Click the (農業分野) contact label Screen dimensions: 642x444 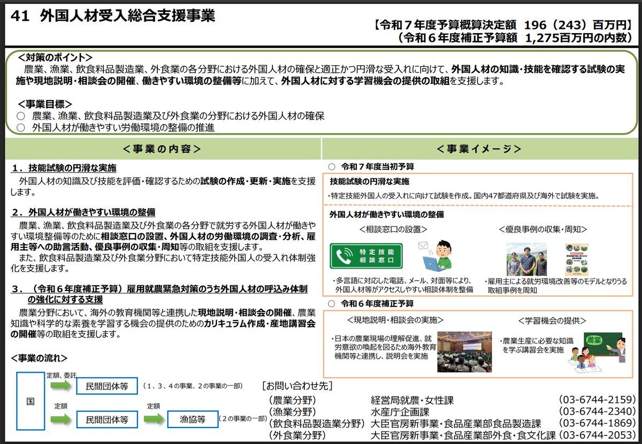coord(292,400)
